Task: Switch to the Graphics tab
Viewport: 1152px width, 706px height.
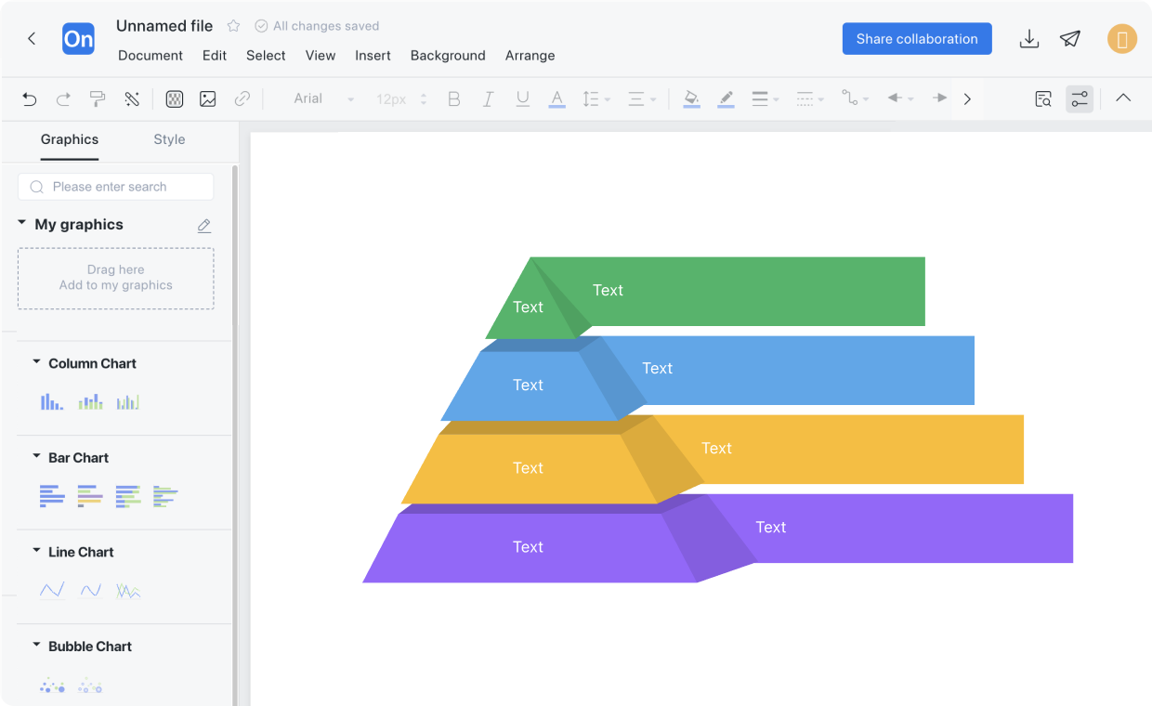Action: point(70,139)
